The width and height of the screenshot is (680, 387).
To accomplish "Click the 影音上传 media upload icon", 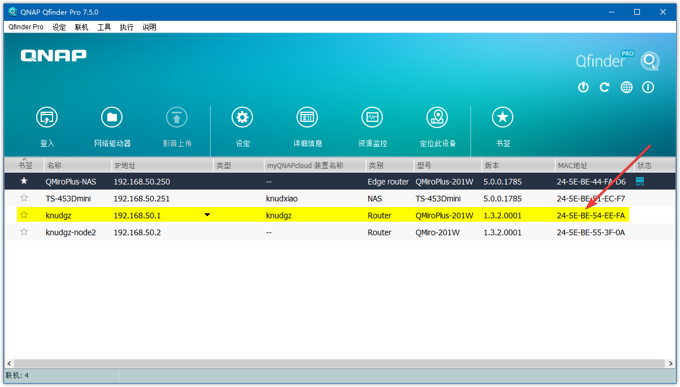I will (x=177, y=117).
